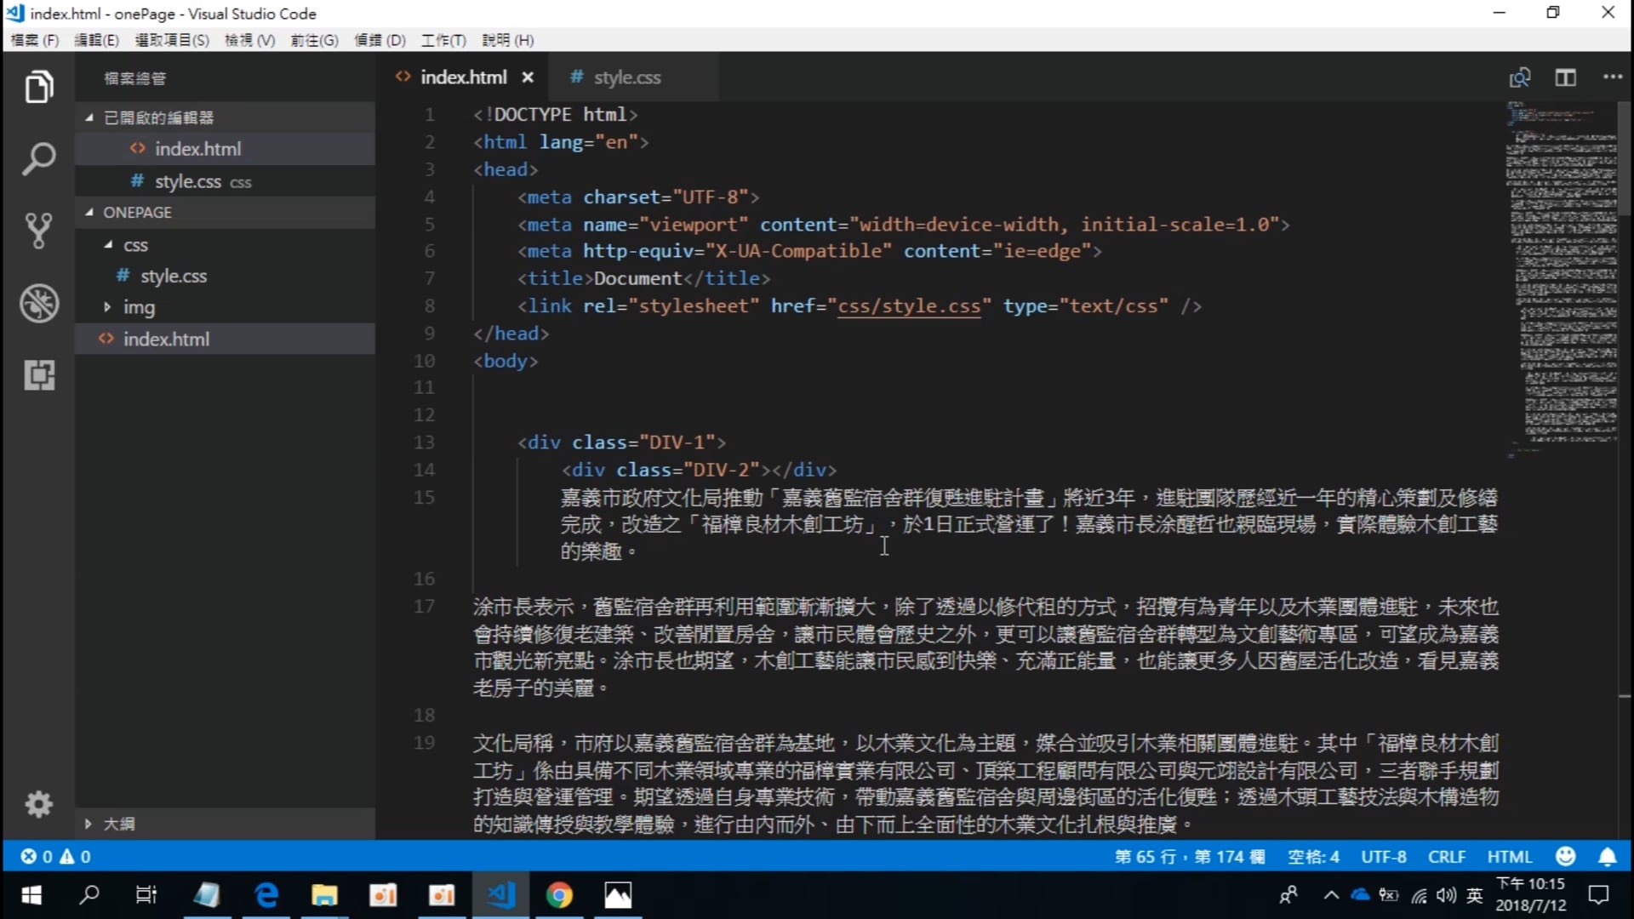Switch to the style.css editor tab
Image resolution: width=1634 pixels, height=919 pixels.
click(x=626, y=77)
